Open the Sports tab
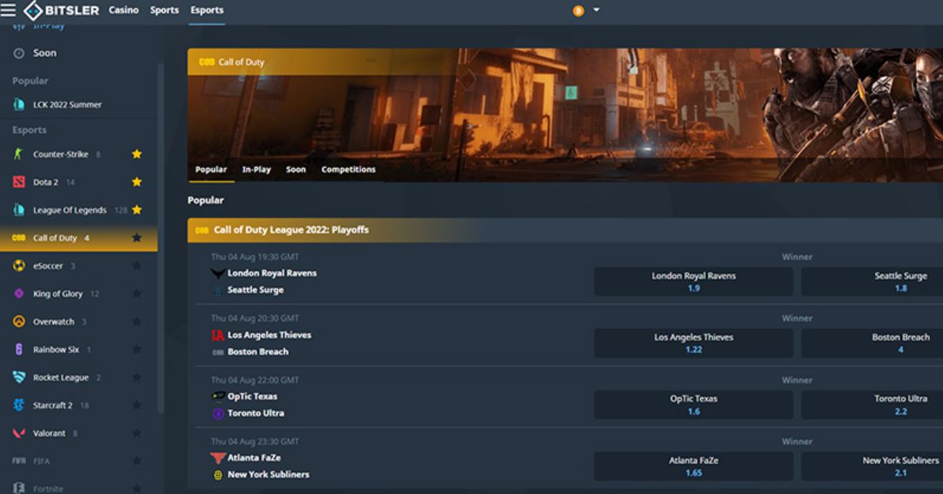 pos(164,10)
